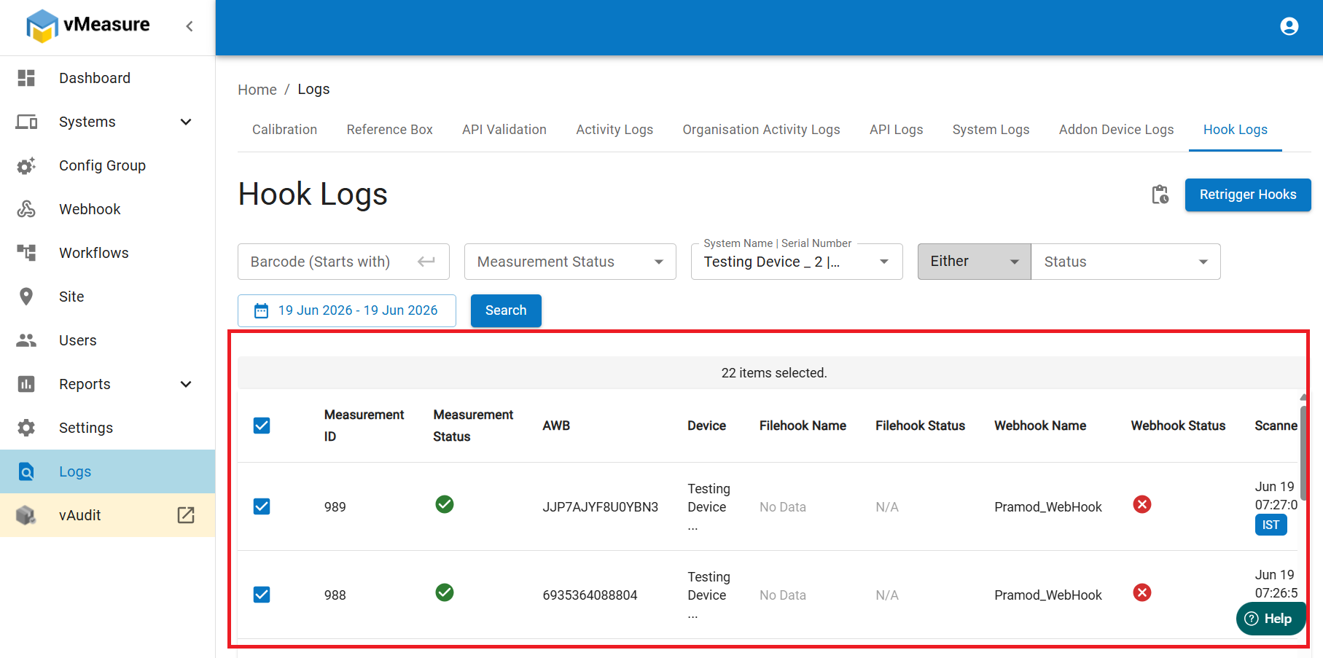The height and width of the screenshot is (658, 1323).
Task: Click the clipboard history icon near Retrigger Hooks
Action: (x=1160, y=195)
